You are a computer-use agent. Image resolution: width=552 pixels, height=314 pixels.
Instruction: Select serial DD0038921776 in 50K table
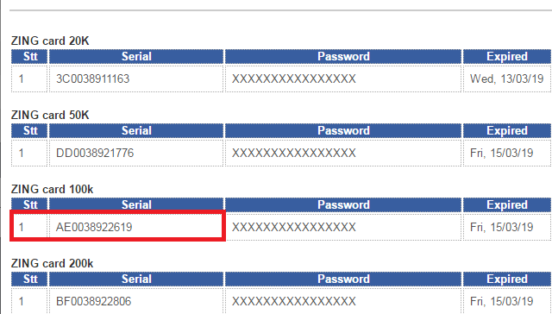[x=95, y=153]
